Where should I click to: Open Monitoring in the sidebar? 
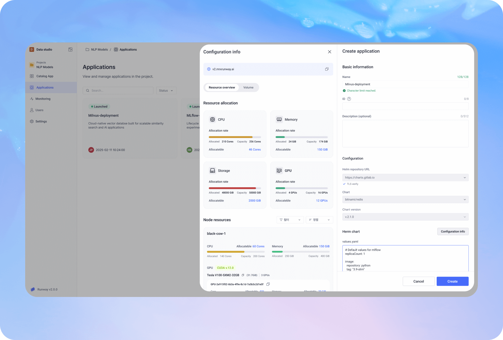click(43, 99)
